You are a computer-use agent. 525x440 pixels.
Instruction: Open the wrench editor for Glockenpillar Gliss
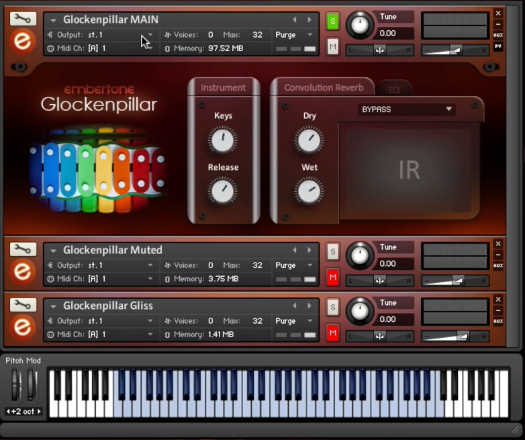[23, 305]
